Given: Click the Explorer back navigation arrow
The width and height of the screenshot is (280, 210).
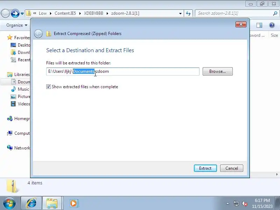Looking at the screenshot, I should (5, 13).
